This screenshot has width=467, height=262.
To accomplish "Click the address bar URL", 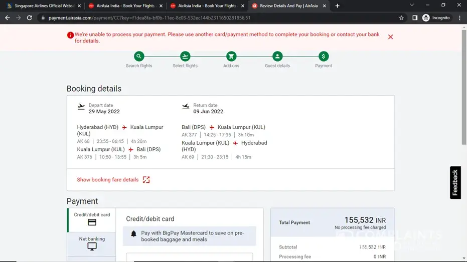I will coord(149,18).
